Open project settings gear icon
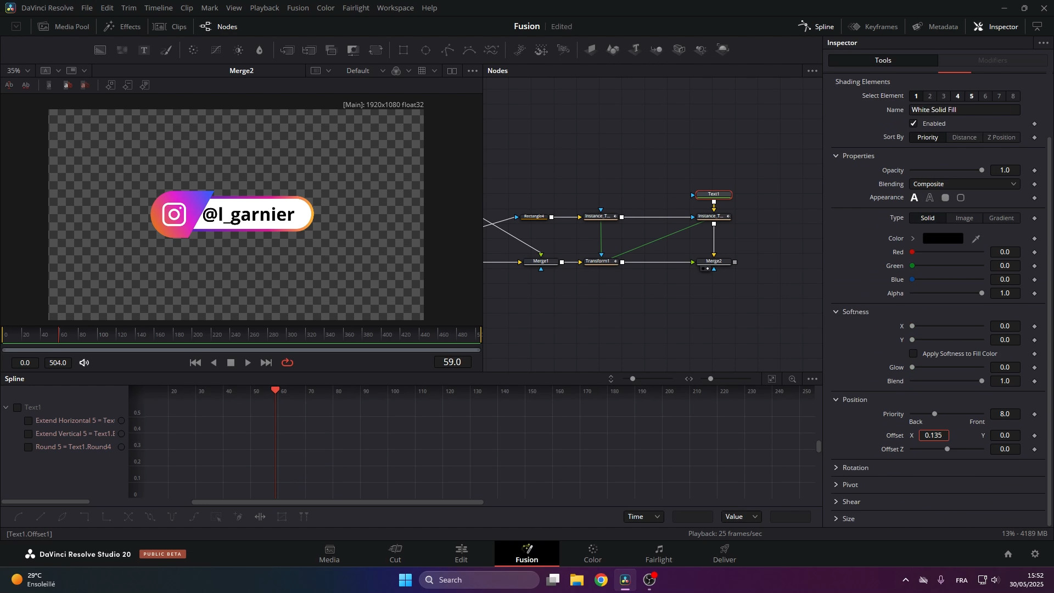Image resolution: width=1054 pixels, height=593 pixels. click(1035, 554)
